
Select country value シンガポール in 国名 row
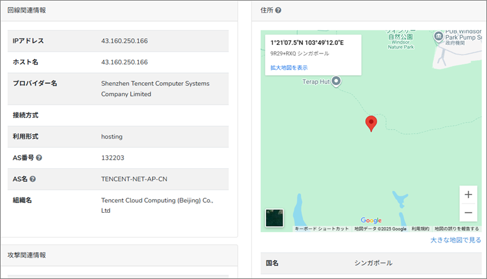click(373, 263)
